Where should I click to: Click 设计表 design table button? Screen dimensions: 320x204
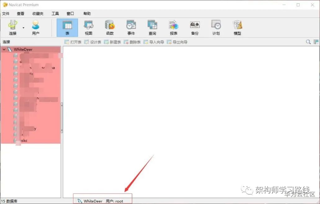[x=93, y=42]
